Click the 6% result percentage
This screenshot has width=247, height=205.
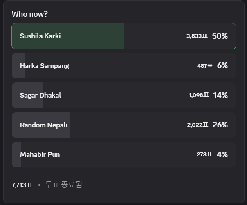pos(222,66)
